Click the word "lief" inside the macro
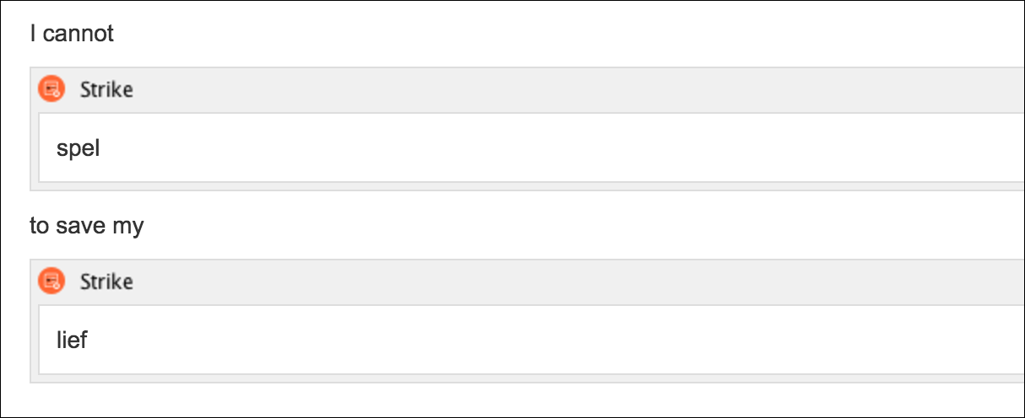This screenshot has width=1025, height=418. pos(72,340)
